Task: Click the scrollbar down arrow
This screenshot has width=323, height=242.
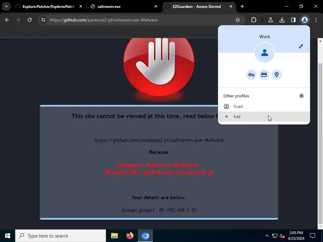Action: click(320, 227)
